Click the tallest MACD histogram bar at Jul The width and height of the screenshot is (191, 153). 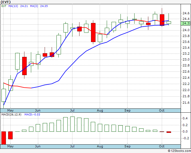coord(72,124)
